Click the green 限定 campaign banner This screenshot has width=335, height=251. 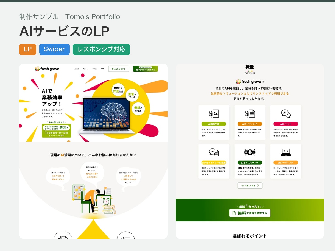pos(56,131)
